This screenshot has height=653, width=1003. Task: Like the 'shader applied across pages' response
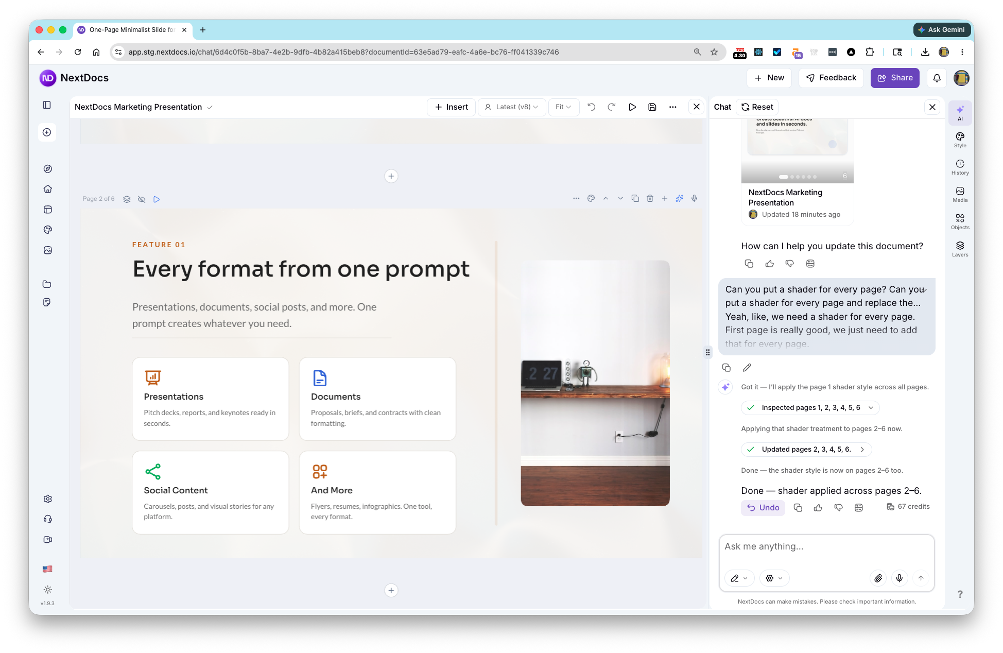818,508
